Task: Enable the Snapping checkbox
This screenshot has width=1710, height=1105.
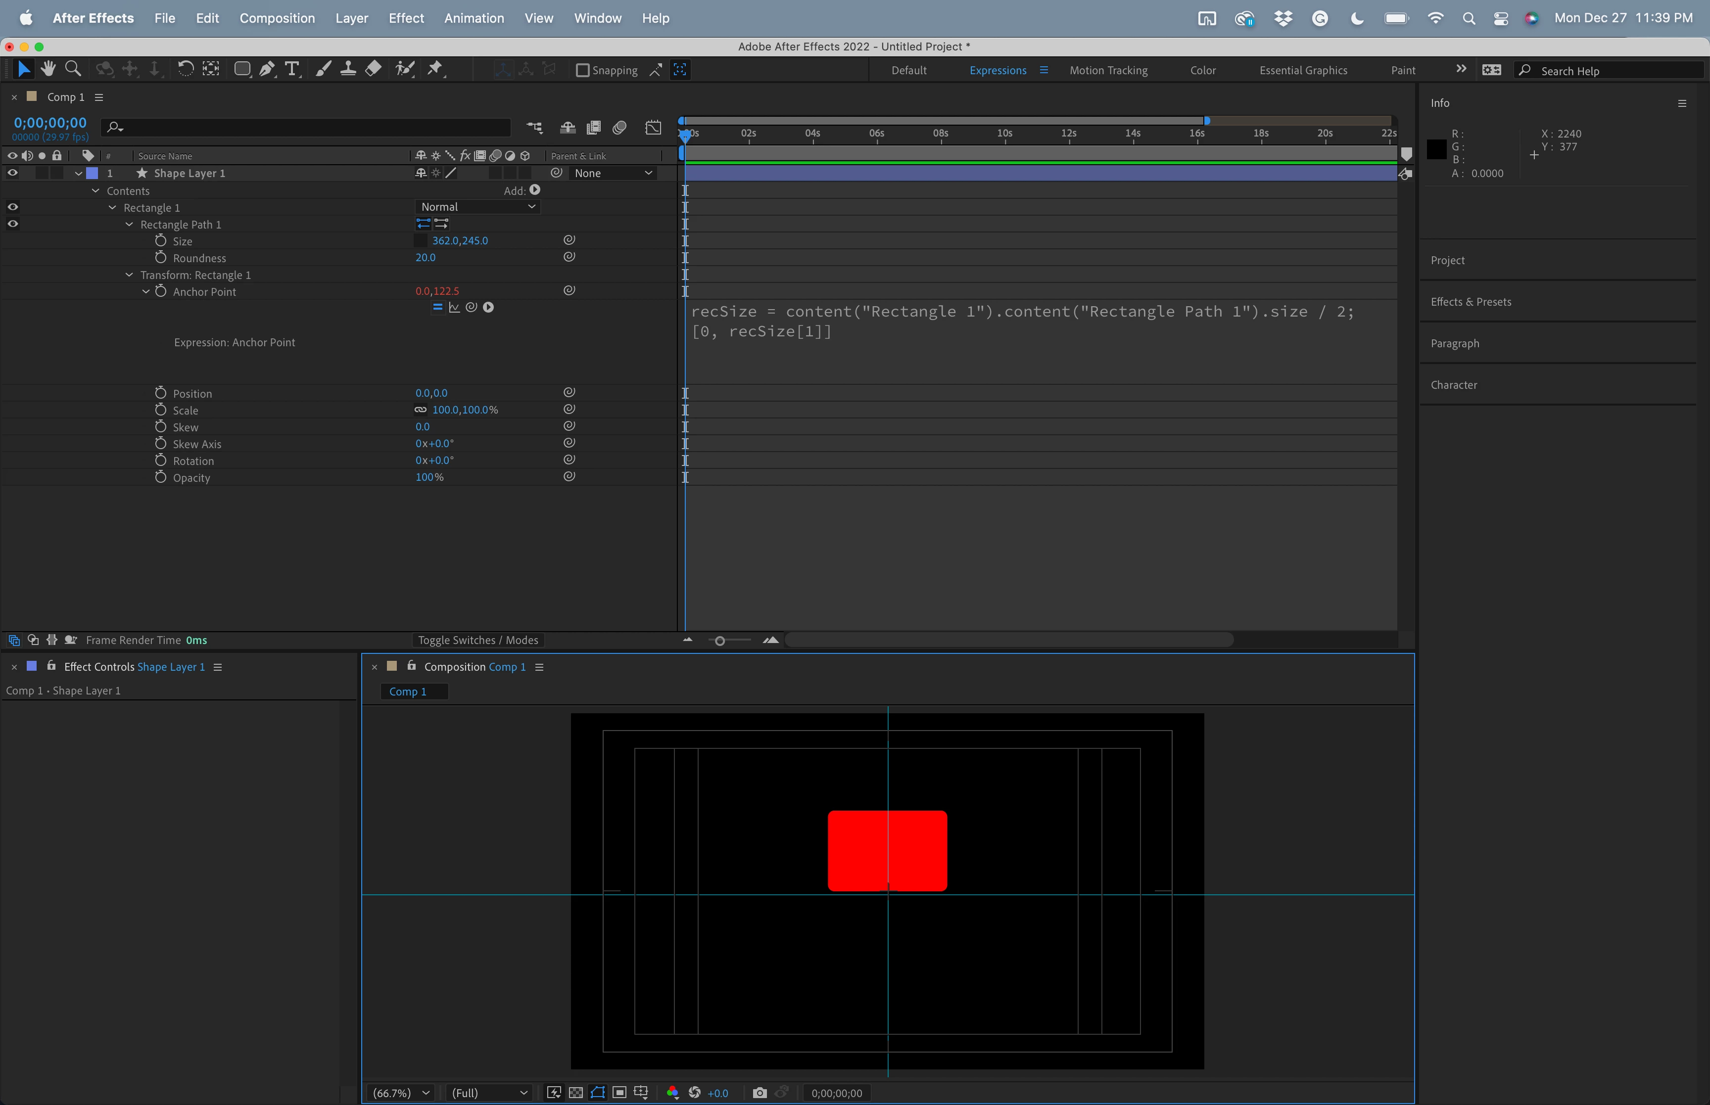Action: tap(583, 70)
